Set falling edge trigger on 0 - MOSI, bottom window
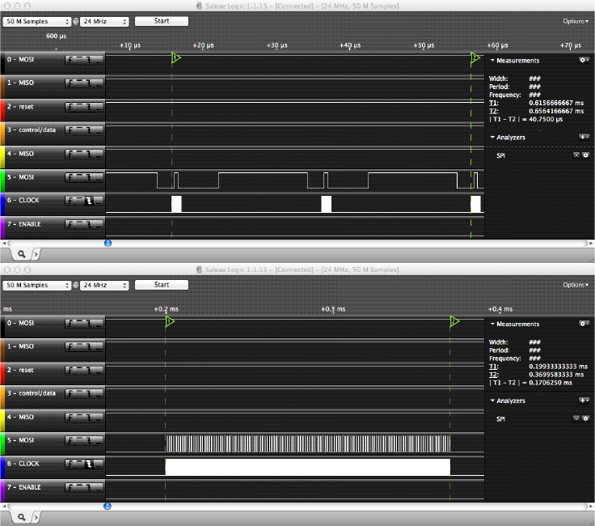The height and width of the screenshot is (526, 595). click(89, 324)
